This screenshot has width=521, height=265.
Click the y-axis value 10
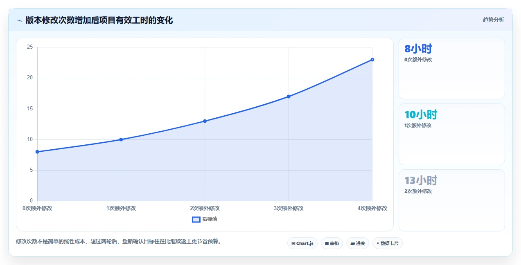(x=30, y=139)
